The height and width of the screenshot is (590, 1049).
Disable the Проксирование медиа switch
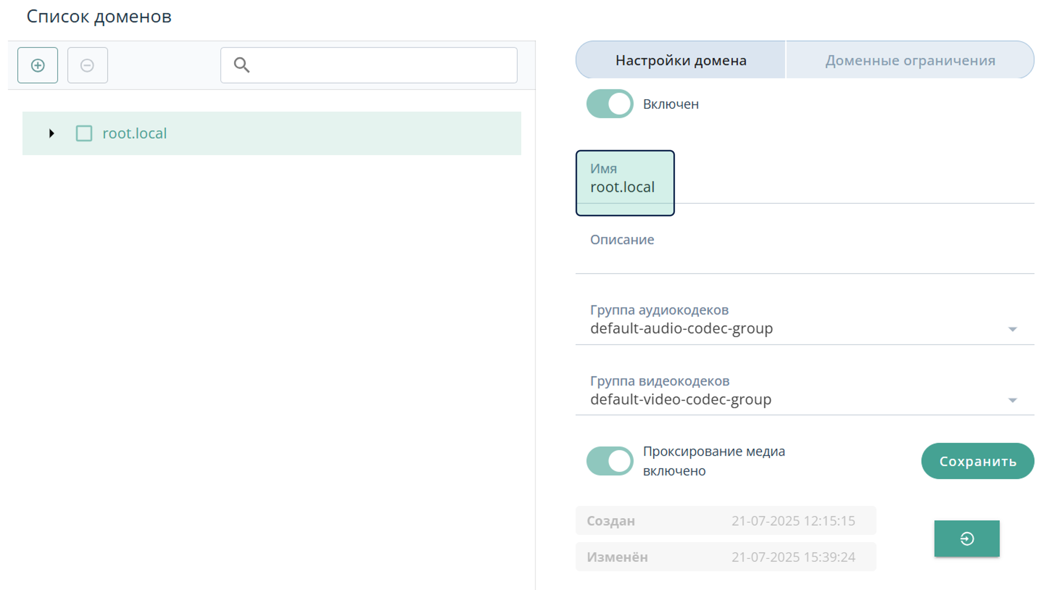click(609, 461)
